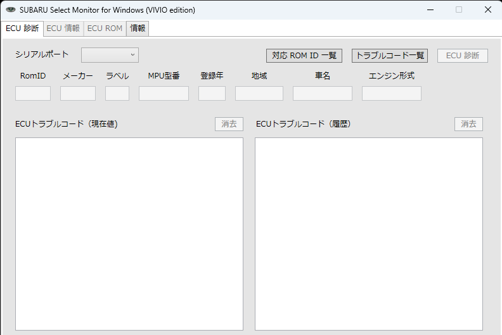Image resolution: width=502 pixels, height=335 pixels.
Task: Select the ECU ROM tab
Action: pyautogui.click(x=105, y=28)
